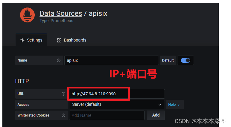Toggle the Default data source switch
The image size is (231, 127).
[x=186, y=60]
